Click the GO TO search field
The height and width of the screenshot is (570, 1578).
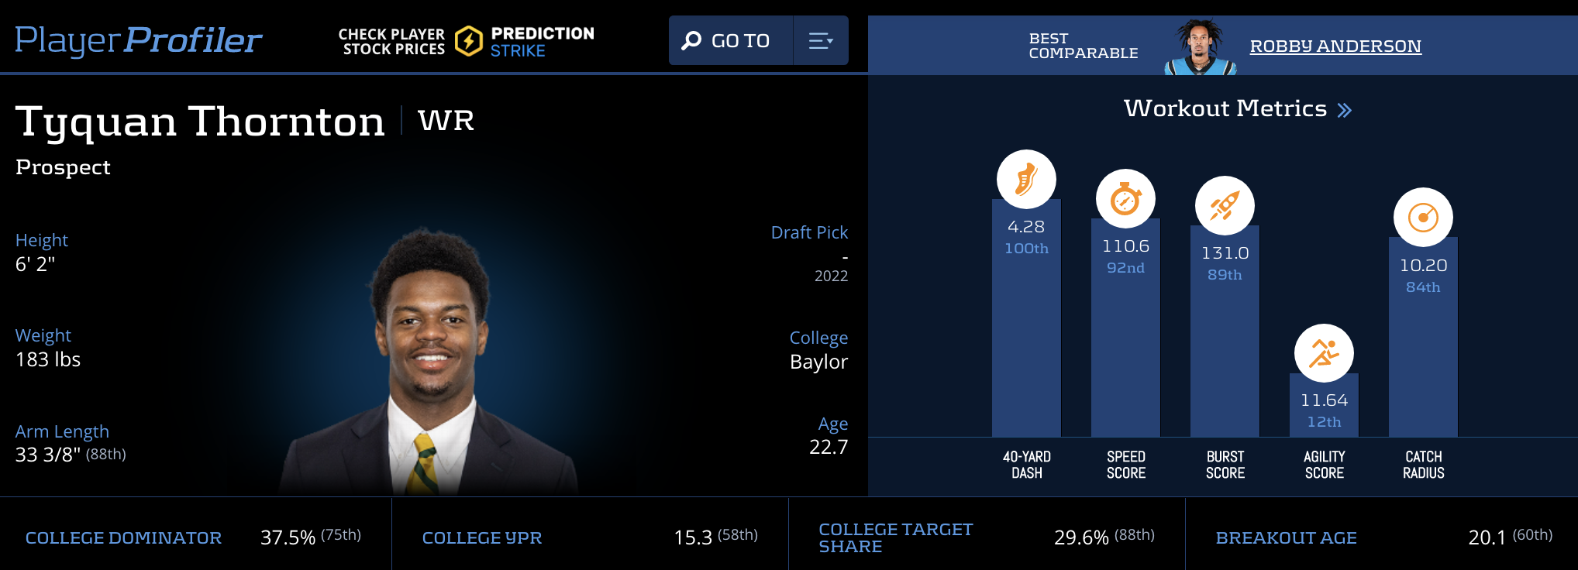coord(740,40)
